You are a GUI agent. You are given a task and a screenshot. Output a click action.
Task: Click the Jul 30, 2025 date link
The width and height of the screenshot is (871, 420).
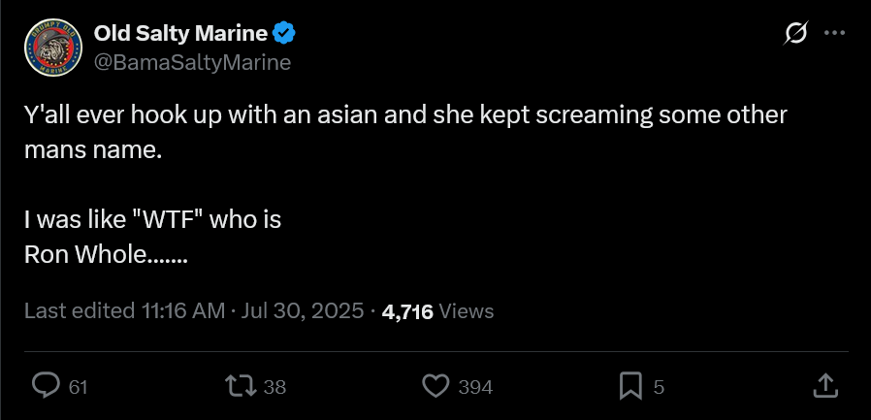point(303,310)
